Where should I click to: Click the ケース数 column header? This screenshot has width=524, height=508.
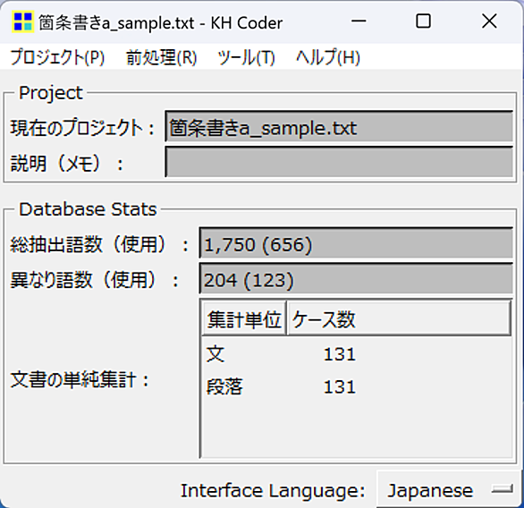[x=399, y=318]
